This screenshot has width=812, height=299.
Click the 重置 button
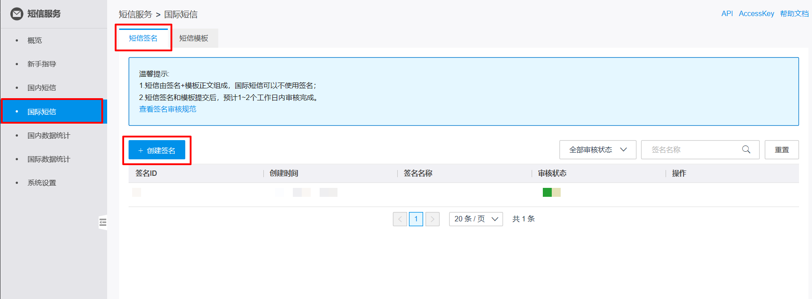(x=782, y=150)
